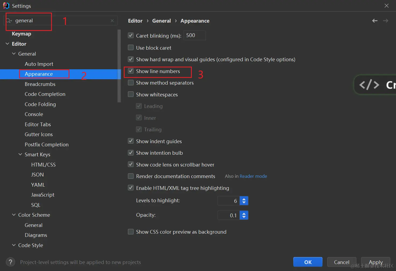Click the Caret blinking milliseconds field
Screen dimensions: 396x271
coord(195,35)
